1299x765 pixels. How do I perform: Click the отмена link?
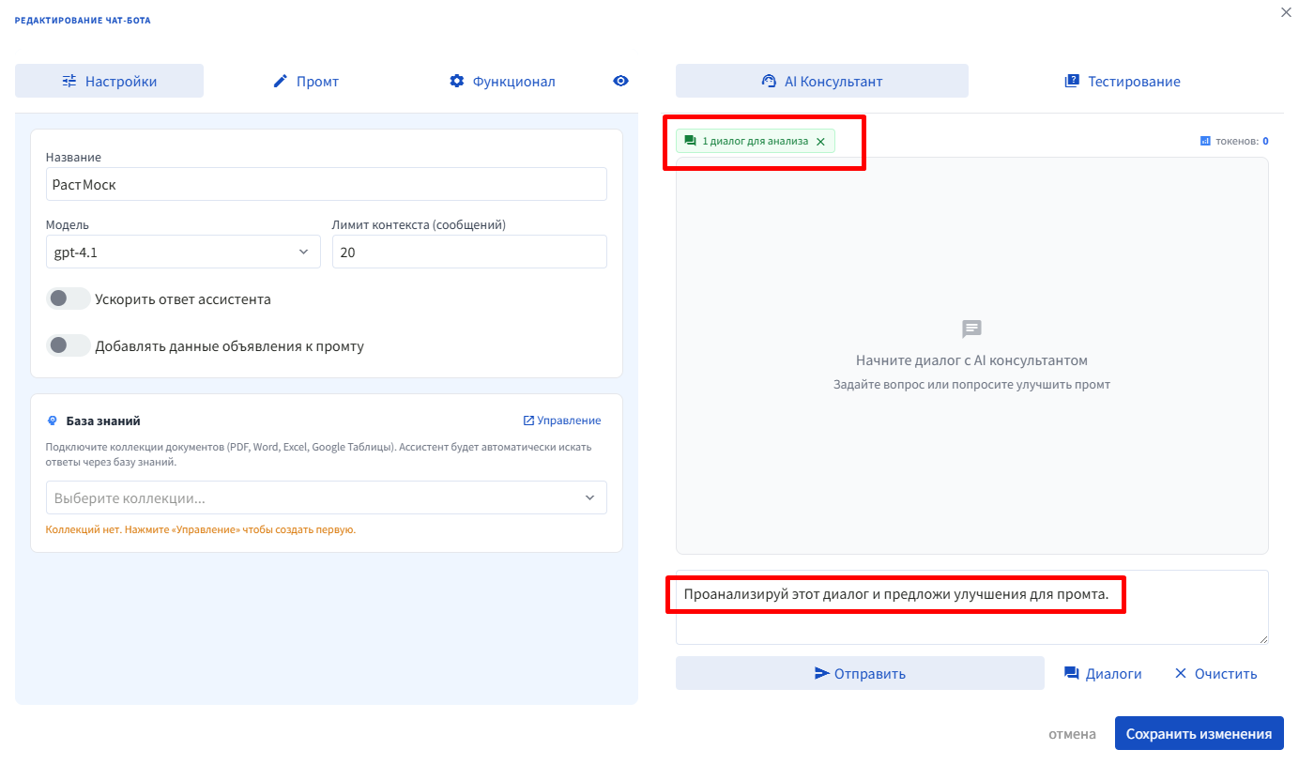click(x=1072, y=734)
